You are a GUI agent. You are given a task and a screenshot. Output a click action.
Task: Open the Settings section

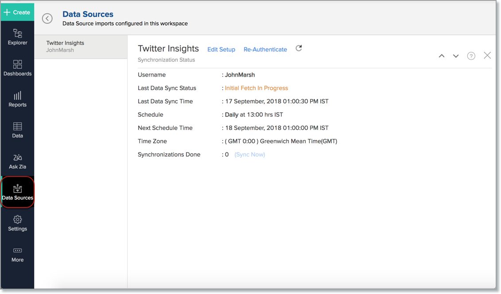(17, 223)
